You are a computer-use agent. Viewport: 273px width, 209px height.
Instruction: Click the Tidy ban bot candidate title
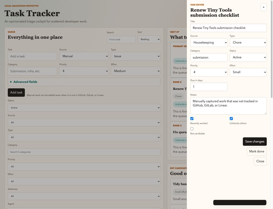pyautogui.click(x=180, y=184)
